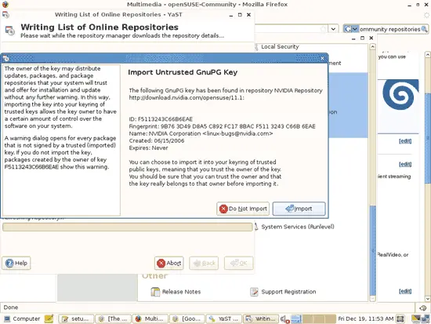431x324 pixels.
Task: Close the Import Untrusted GnuPG Key dialog
Action: (322, 58)
